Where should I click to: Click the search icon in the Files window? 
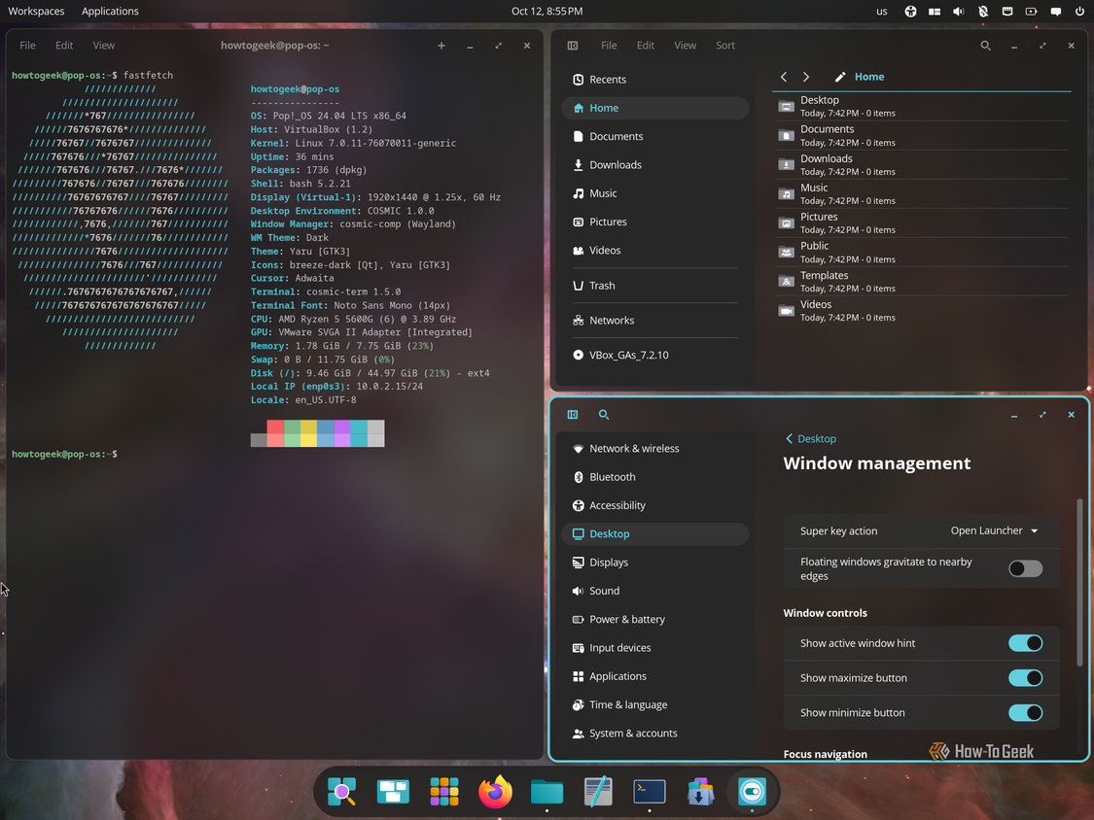(x=985, y=46)
